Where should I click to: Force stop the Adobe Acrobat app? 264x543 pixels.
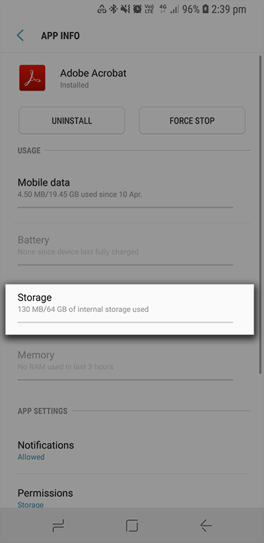click(x=192, y=120)
